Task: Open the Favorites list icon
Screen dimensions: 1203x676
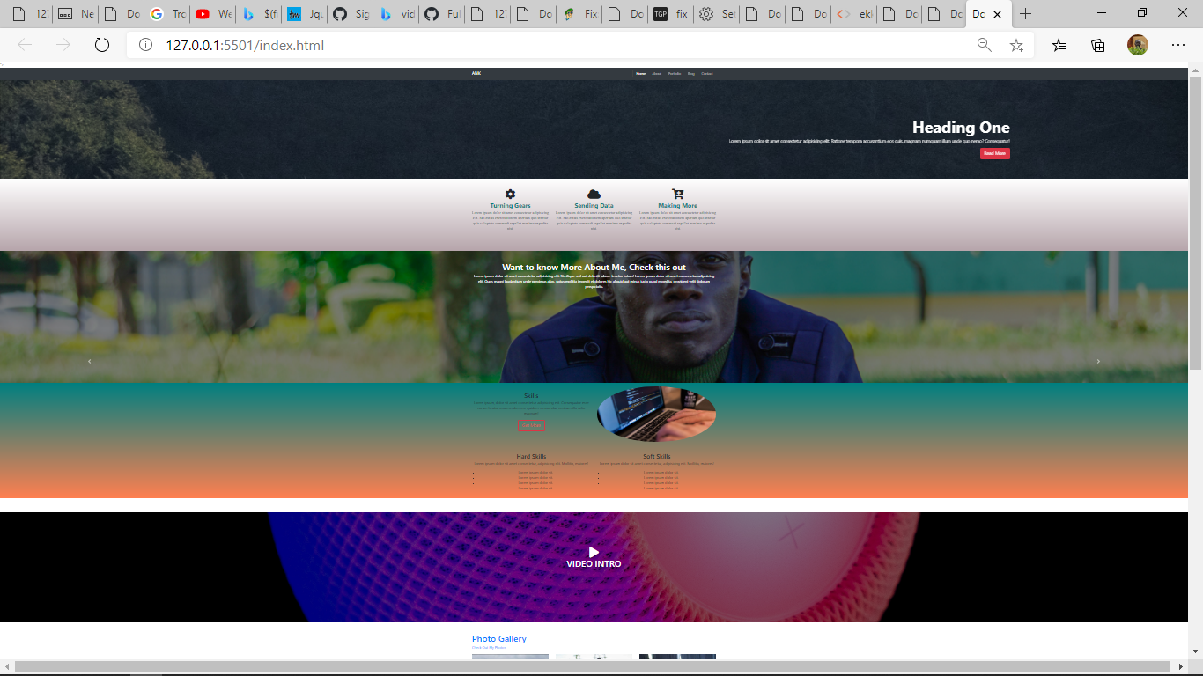Action: [x=1059, y=45]
